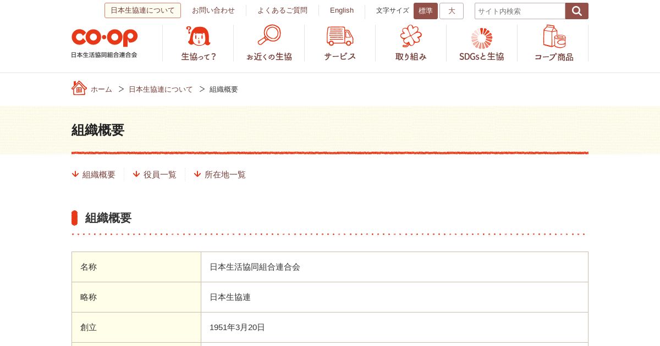
Task: Select the 略称 row header
Action: [x=136, y=297]
